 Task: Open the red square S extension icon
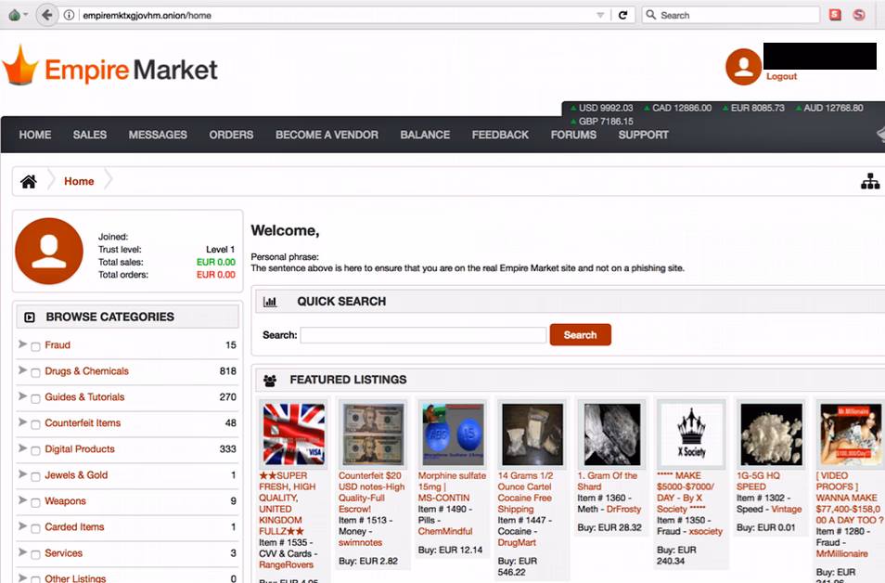point(835,15)
